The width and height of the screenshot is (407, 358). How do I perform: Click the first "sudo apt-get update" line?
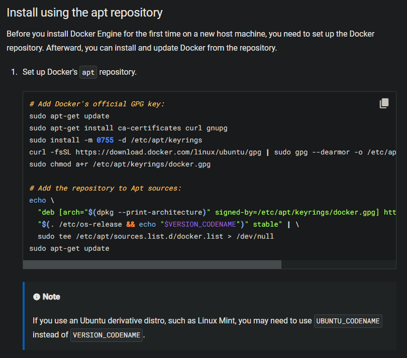click(69, 116)
